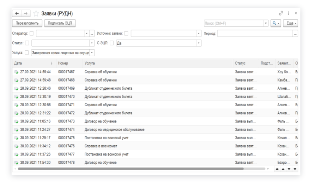Clear the search field with X
This screenshot has width=316, height=190.
tap(266, 23)
